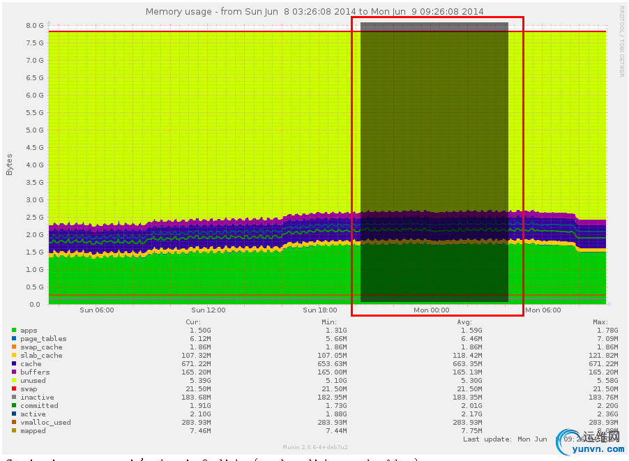
Task: Click the page_tables legend color swatch
Action: coord(14,339)
